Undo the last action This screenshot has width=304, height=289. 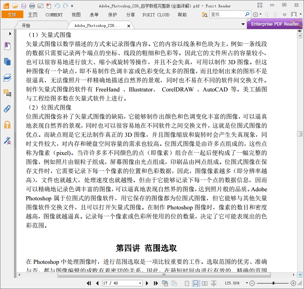(x=57, y=6)
